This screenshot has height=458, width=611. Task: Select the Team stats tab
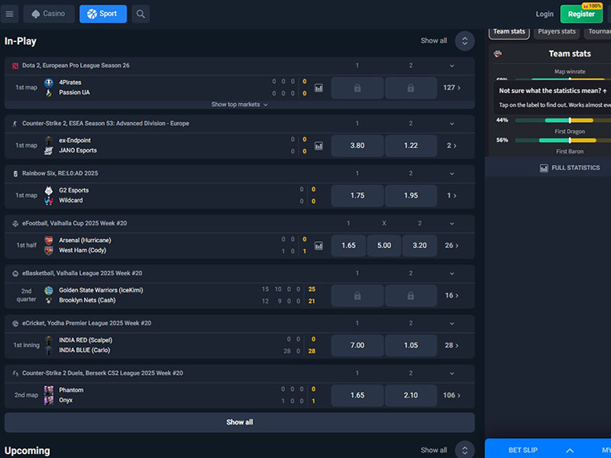pos(509,32)
